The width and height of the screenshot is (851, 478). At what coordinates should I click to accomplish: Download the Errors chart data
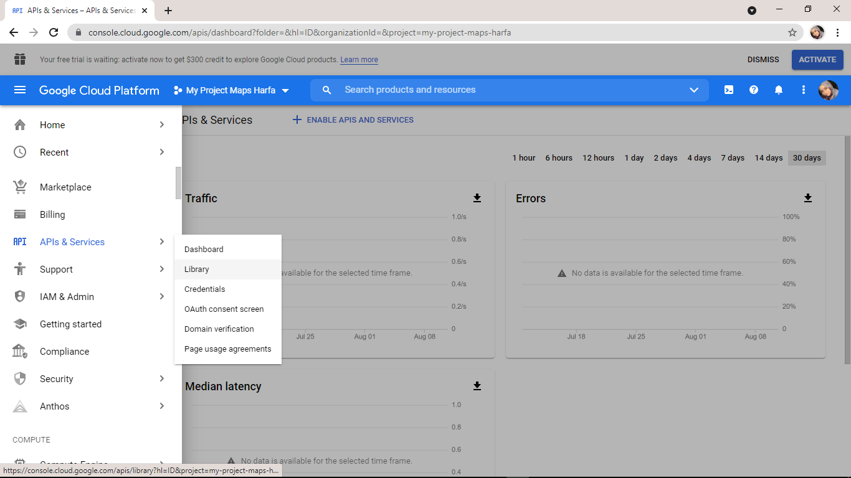808,198
